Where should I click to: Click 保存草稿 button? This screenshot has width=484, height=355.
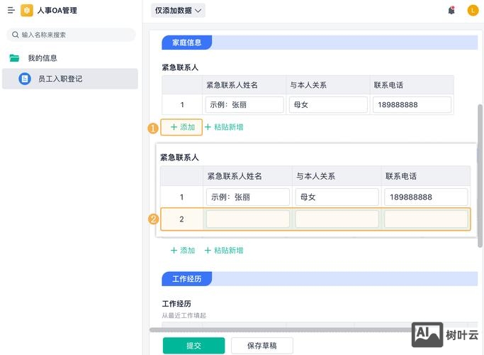[262, 345]
